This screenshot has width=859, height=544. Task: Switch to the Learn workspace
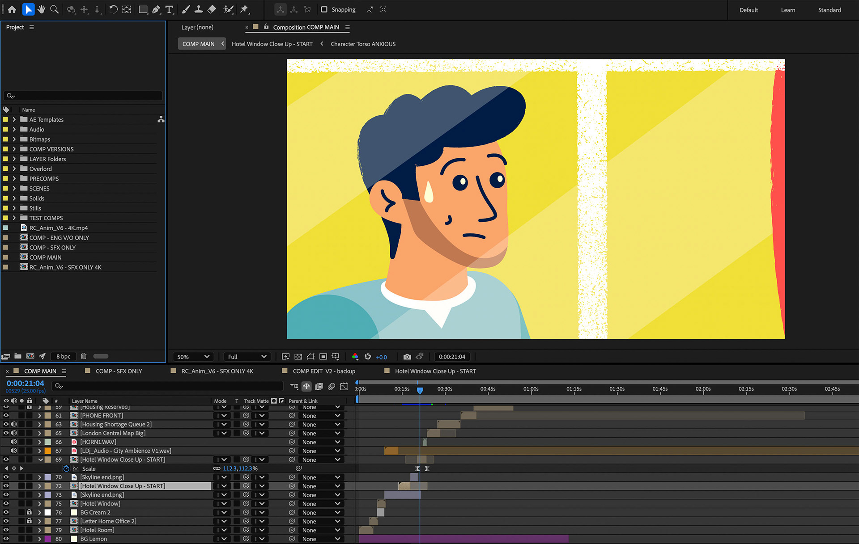(x=788, y=10)
